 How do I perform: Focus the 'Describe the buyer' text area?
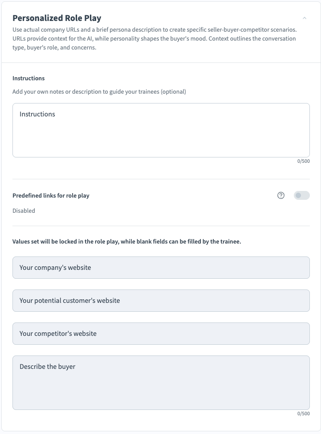coord(161,383)
